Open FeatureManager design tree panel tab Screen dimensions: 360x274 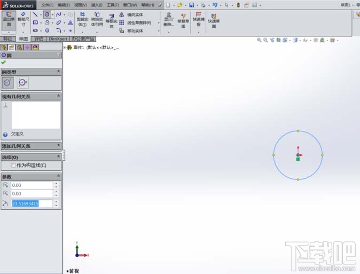(x=4, y=48)
